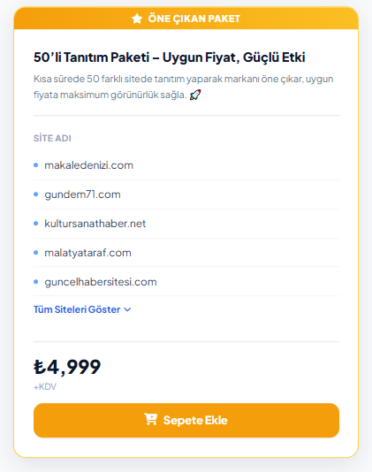
Task: Select malatyataraf.com in the site list
Action: (x=87, y=253)
